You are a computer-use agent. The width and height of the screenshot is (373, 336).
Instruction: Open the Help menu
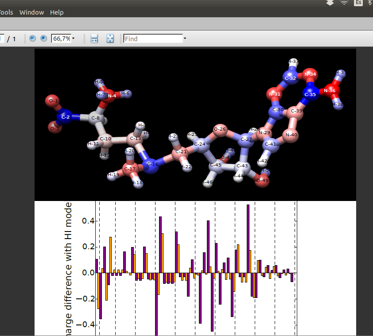[x=57, y=12]
